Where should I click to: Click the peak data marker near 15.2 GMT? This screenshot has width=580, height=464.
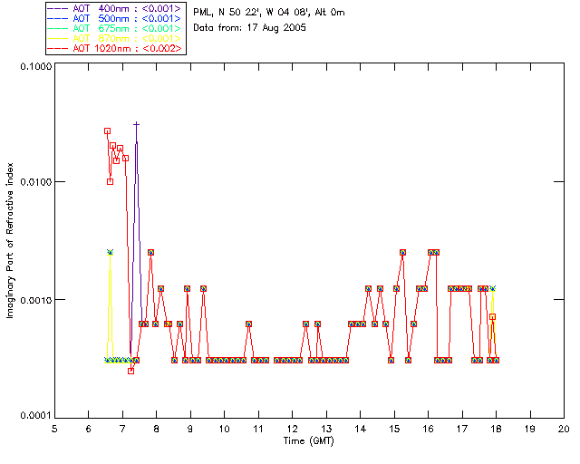coord(402,252)
